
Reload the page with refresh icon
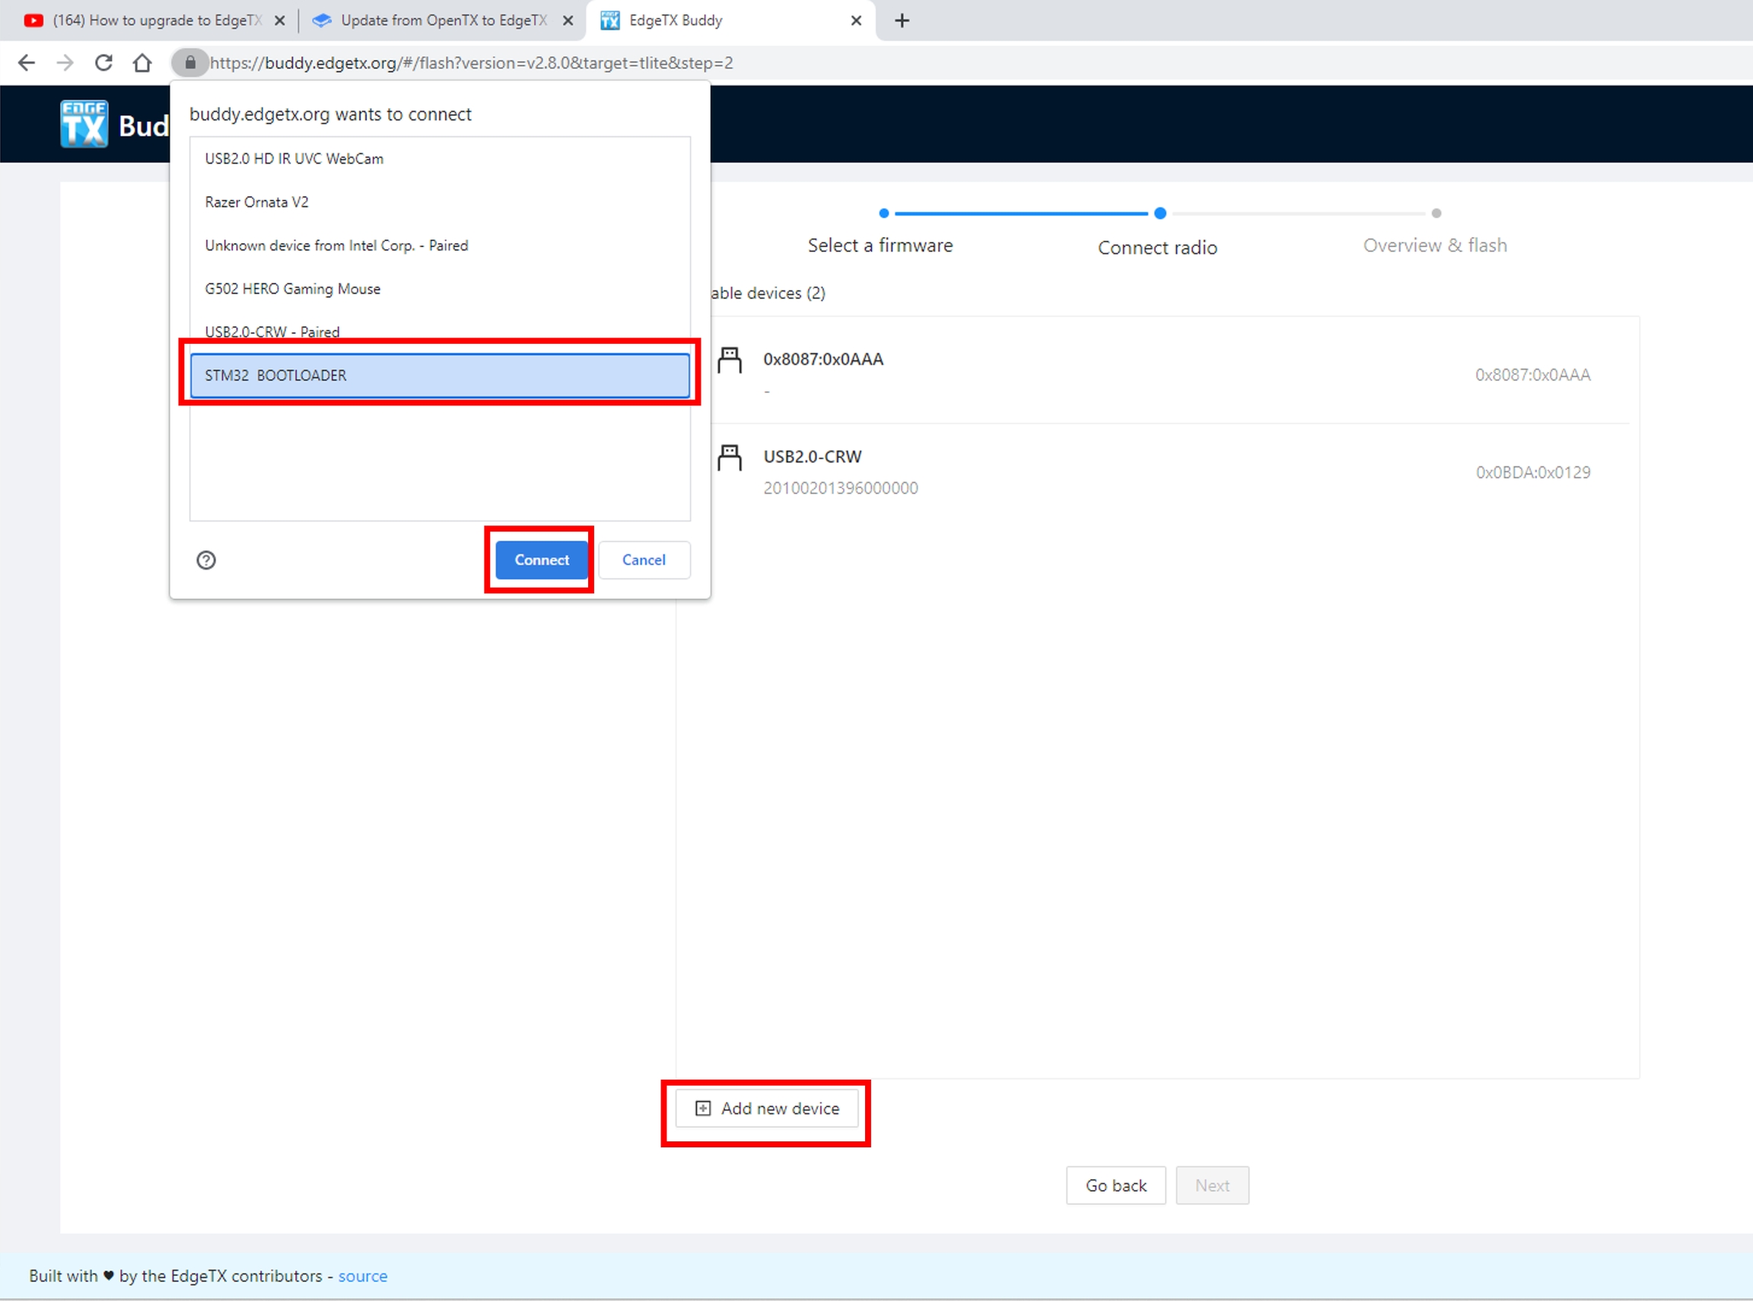pos(103,63)
